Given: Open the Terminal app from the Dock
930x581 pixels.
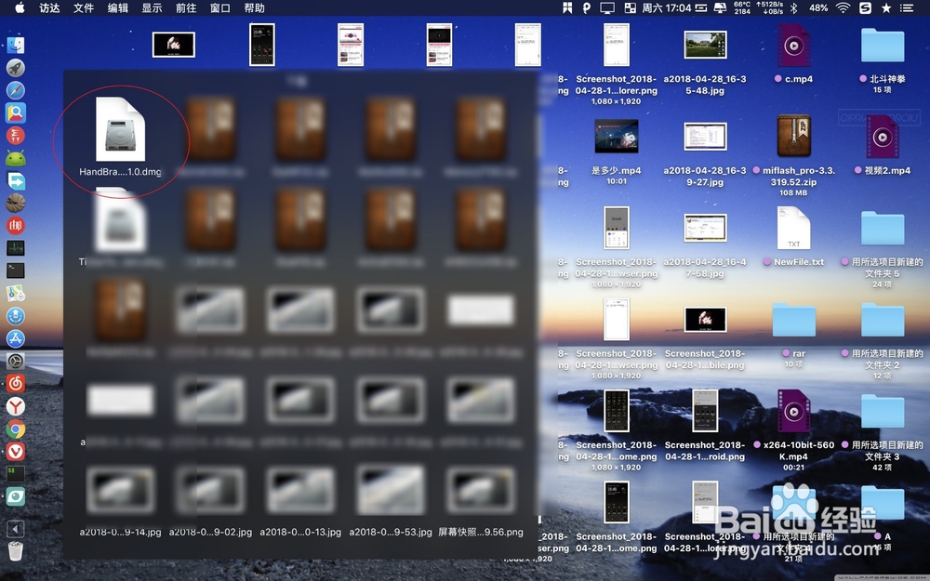Looking at the screenshot, I should click(16, 270).
